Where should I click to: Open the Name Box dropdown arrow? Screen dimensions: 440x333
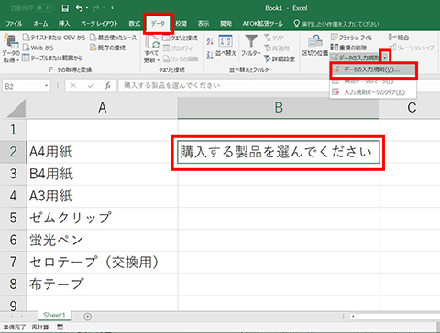tap(46, 86)
